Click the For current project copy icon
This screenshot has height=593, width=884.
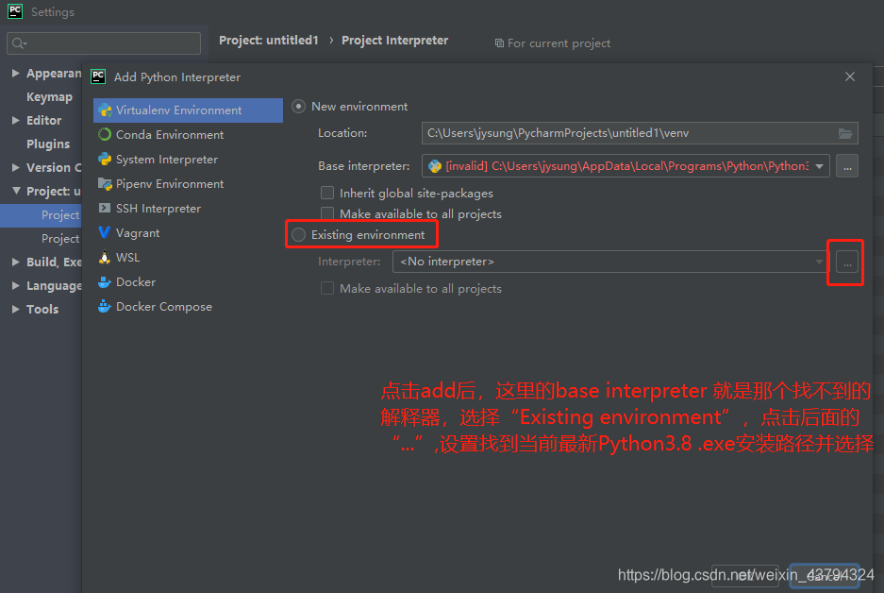[x=499, y=42]
